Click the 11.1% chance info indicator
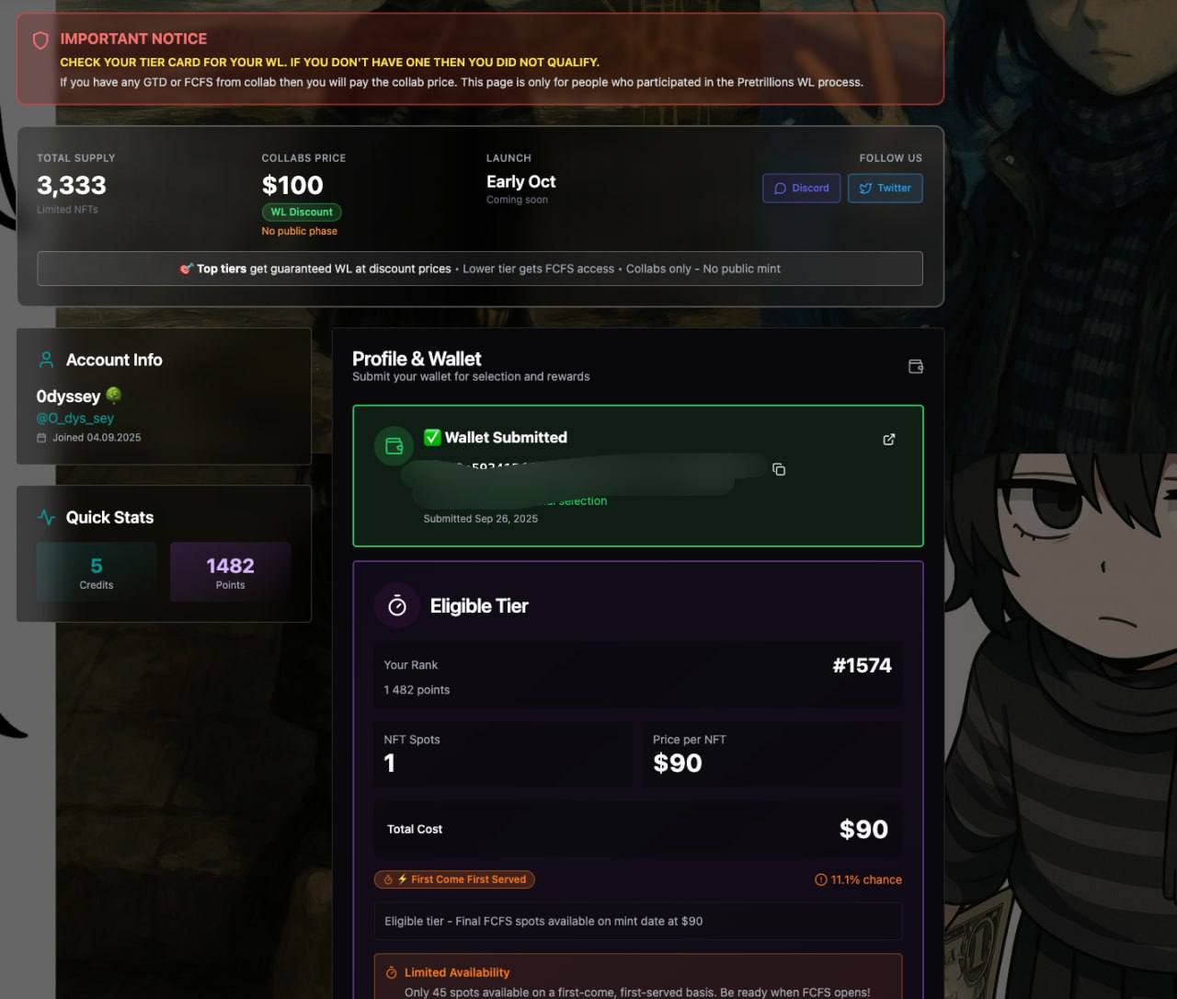 858,879
